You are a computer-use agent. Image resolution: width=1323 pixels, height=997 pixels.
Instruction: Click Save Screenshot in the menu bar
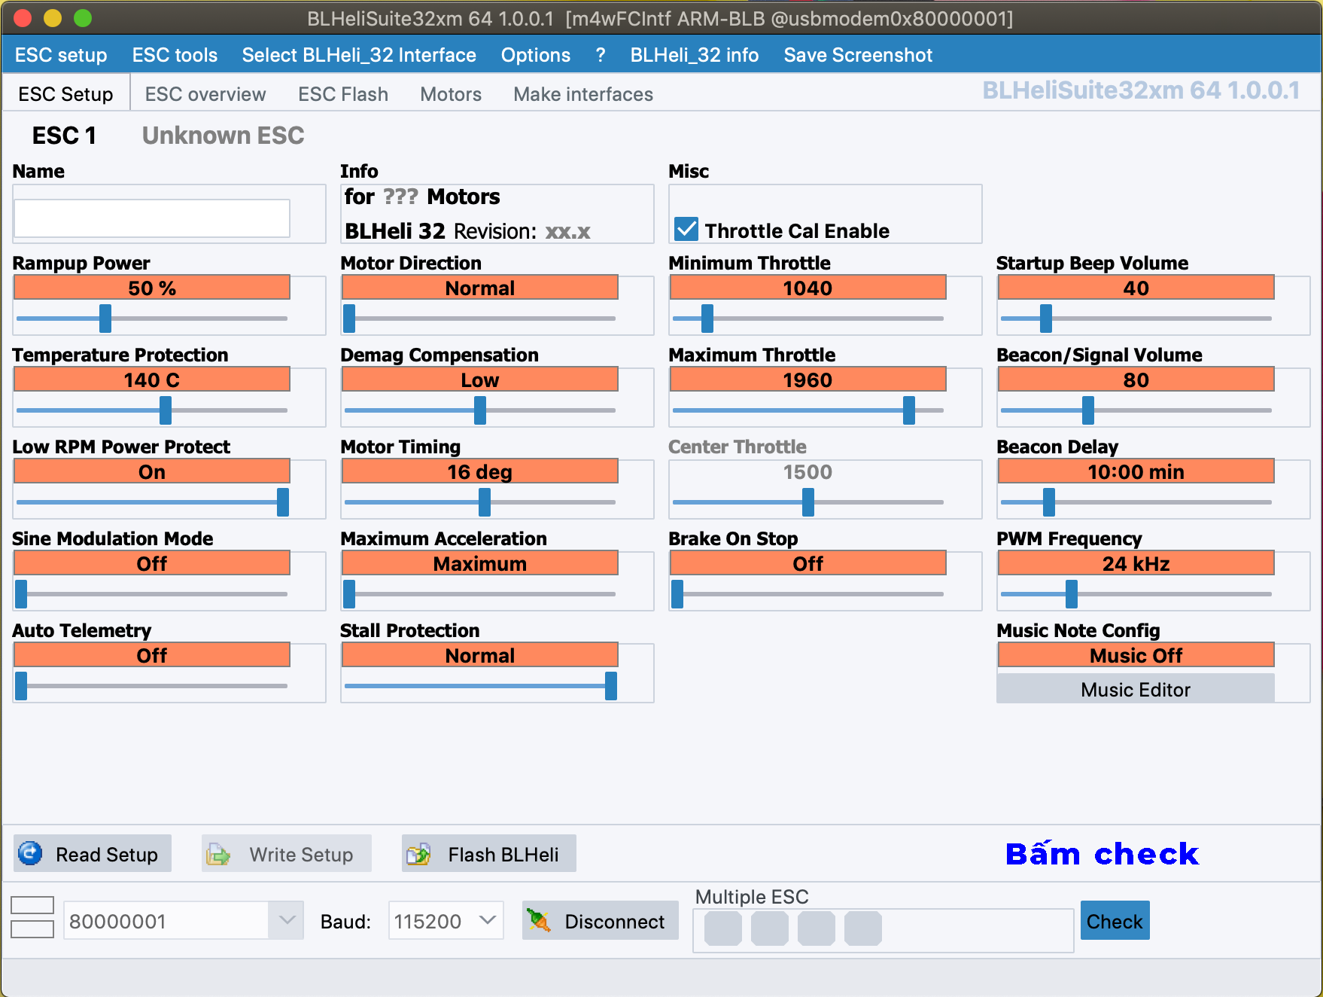point(858,55)
